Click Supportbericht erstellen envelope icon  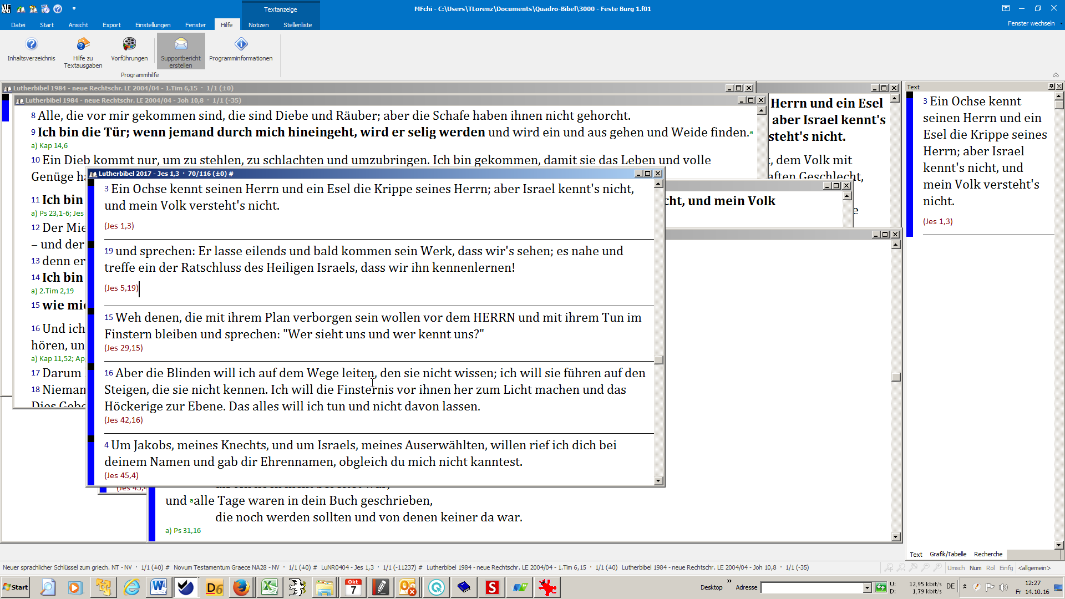tap(181, 44)
